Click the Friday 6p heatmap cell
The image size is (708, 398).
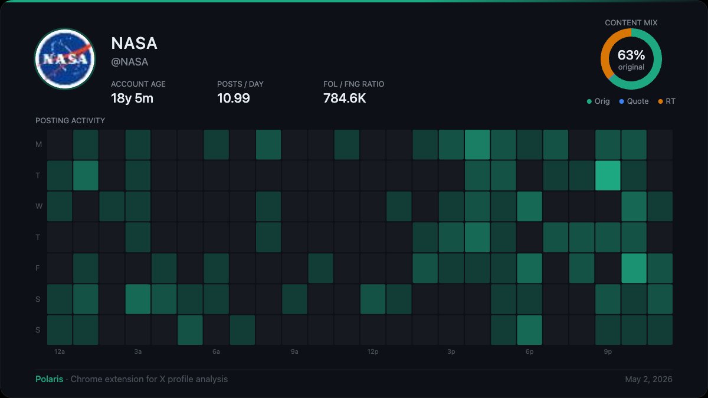[529, 268]
